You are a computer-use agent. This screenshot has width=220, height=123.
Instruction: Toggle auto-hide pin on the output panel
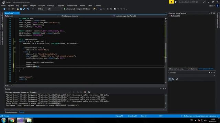coord(163,89)
